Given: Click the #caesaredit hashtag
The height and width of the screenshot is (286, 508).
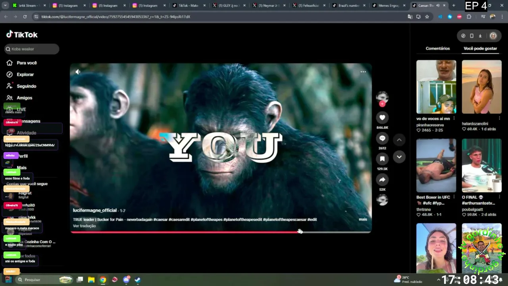Looking at the screenshot, I should pos(178,219).
